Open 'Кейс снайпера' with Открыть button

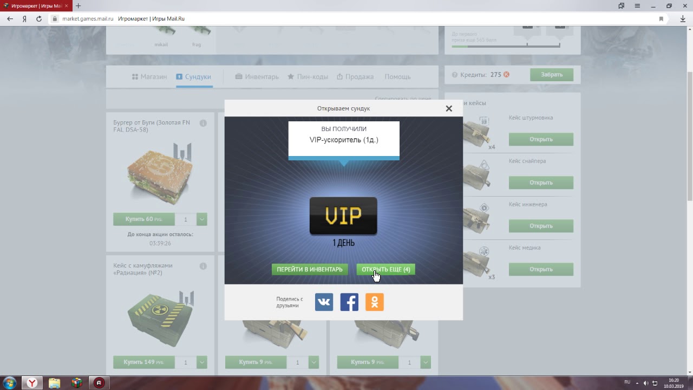[x=541, y=183]
